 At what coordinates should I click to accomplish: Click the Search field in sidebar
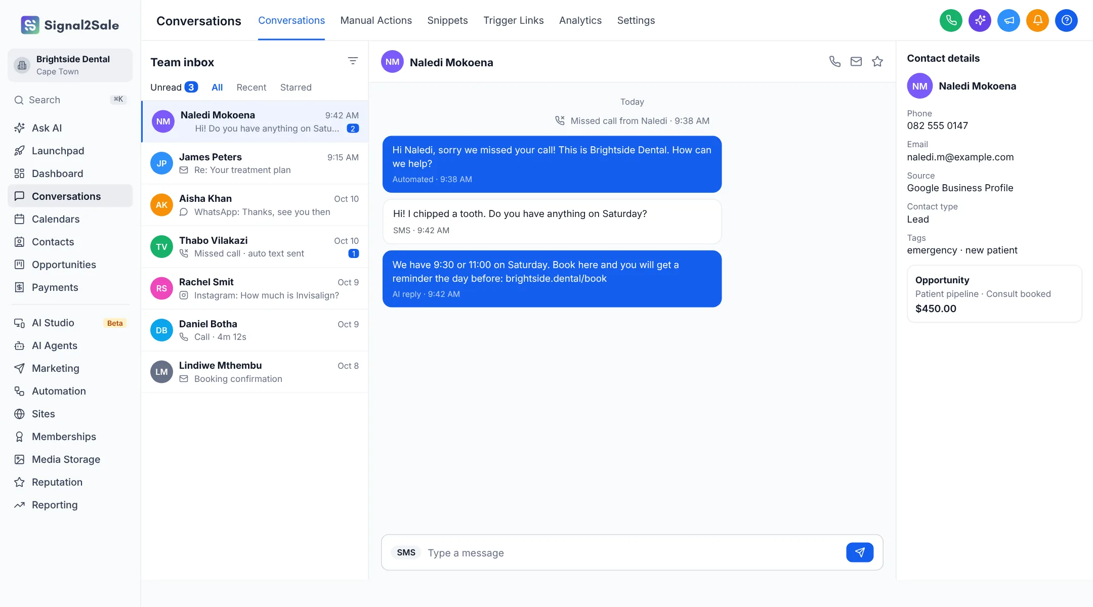tap(70, 100)
